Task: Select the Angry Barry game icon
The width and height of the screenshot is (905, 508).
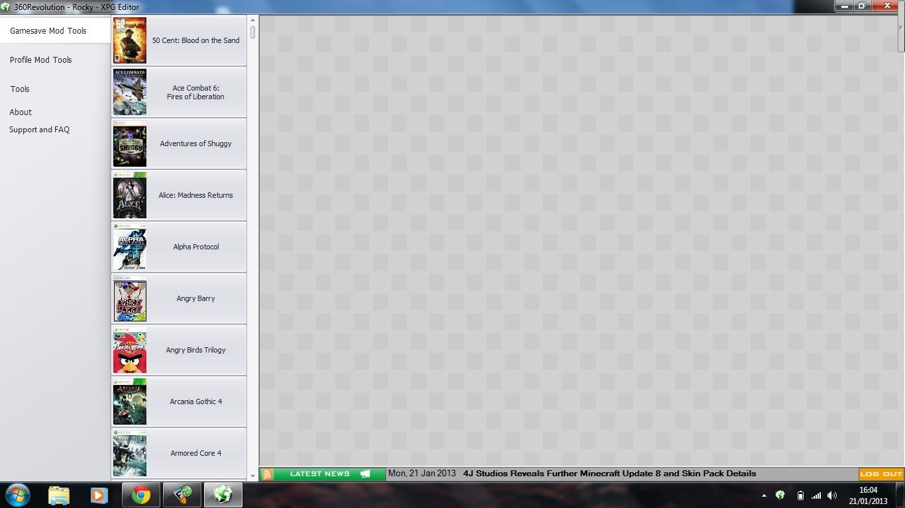Action: (x=129, y=299)
